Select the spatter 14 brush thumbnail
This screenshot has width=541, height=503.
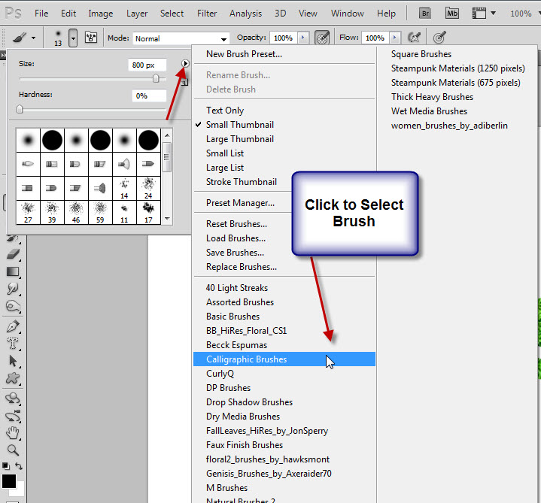coord(124,188)
